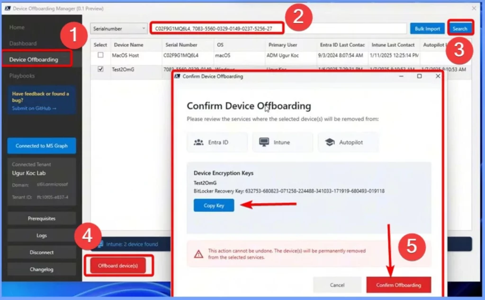Sort by Serial Number column header
The image size is (485, 300).
pyautogui.click(x=181, y=45)
